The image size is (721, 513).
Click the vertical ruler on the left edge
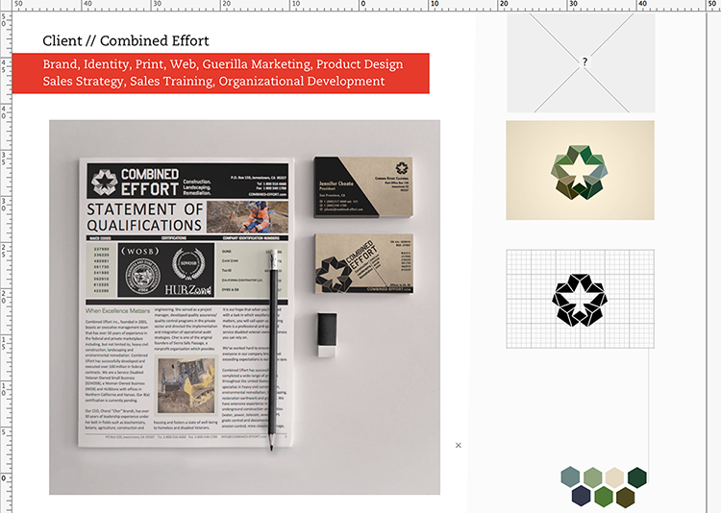[6, 262]
